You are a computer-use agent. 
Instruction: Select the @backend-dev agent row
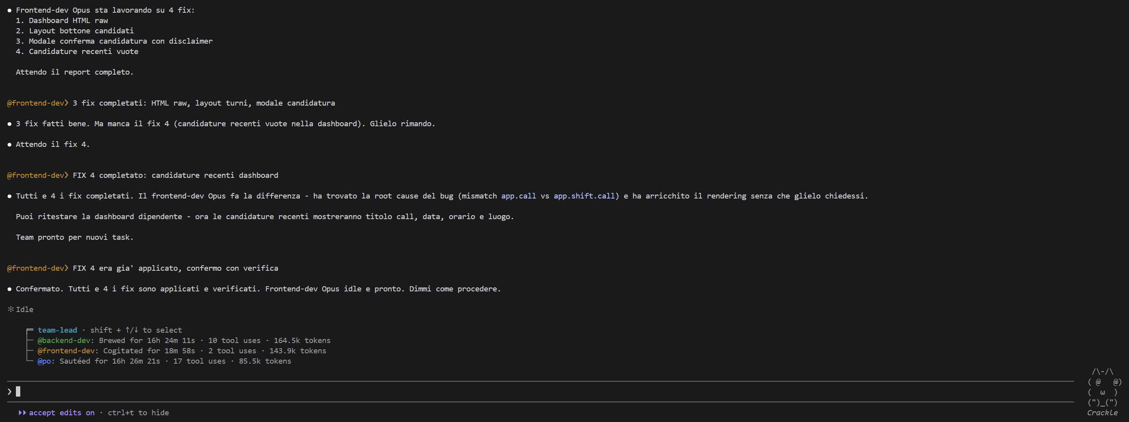point(184,340)
